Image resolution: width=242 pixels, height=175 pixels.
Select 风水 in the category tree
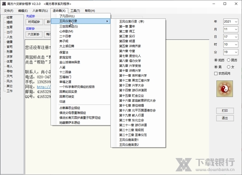(10, 81)
